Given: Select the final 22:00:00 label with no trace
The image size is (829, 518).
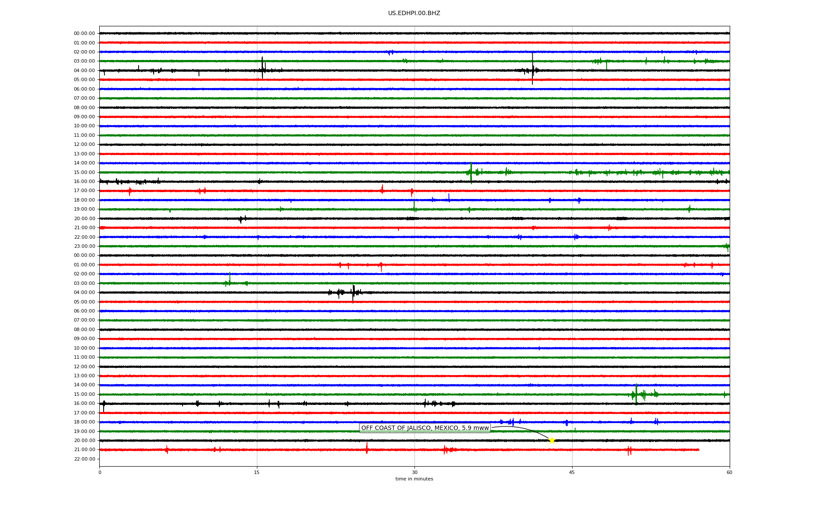Looking at the screenshot, I should coord(84,459).
